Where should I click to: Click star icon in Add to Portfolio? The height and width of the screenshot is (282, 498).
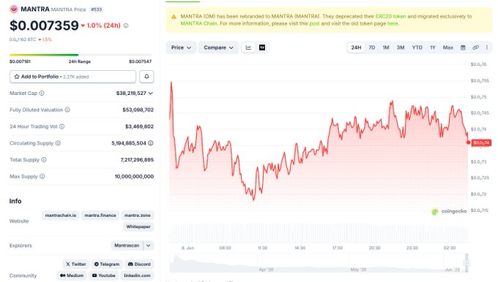pos(17,77)
